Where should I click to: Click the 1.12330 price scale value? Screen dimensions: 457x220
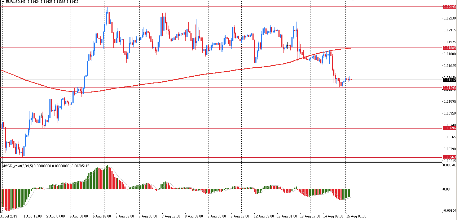pos(449,18)
